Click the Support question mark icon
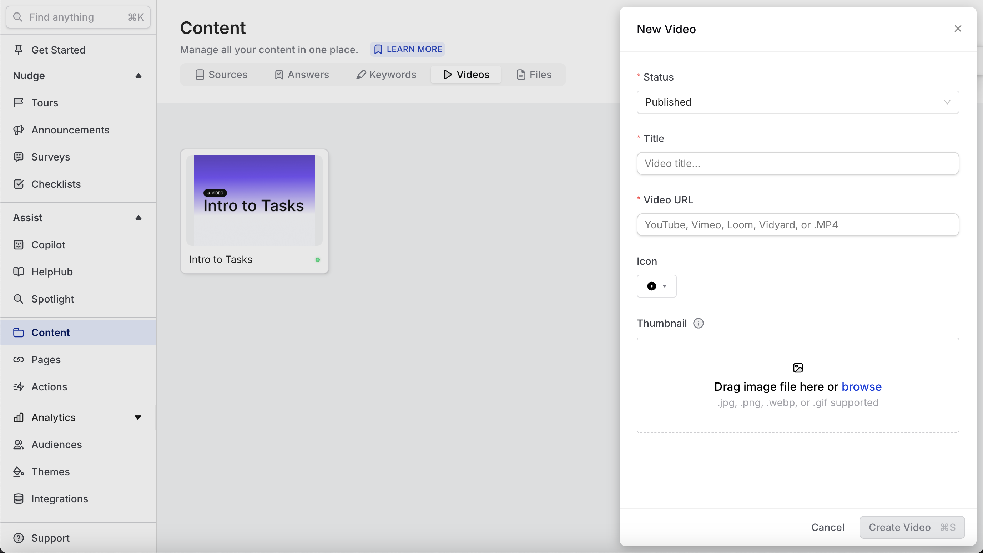Image resolution: width=983 pixels, height=553 pixels. point(18,538)
